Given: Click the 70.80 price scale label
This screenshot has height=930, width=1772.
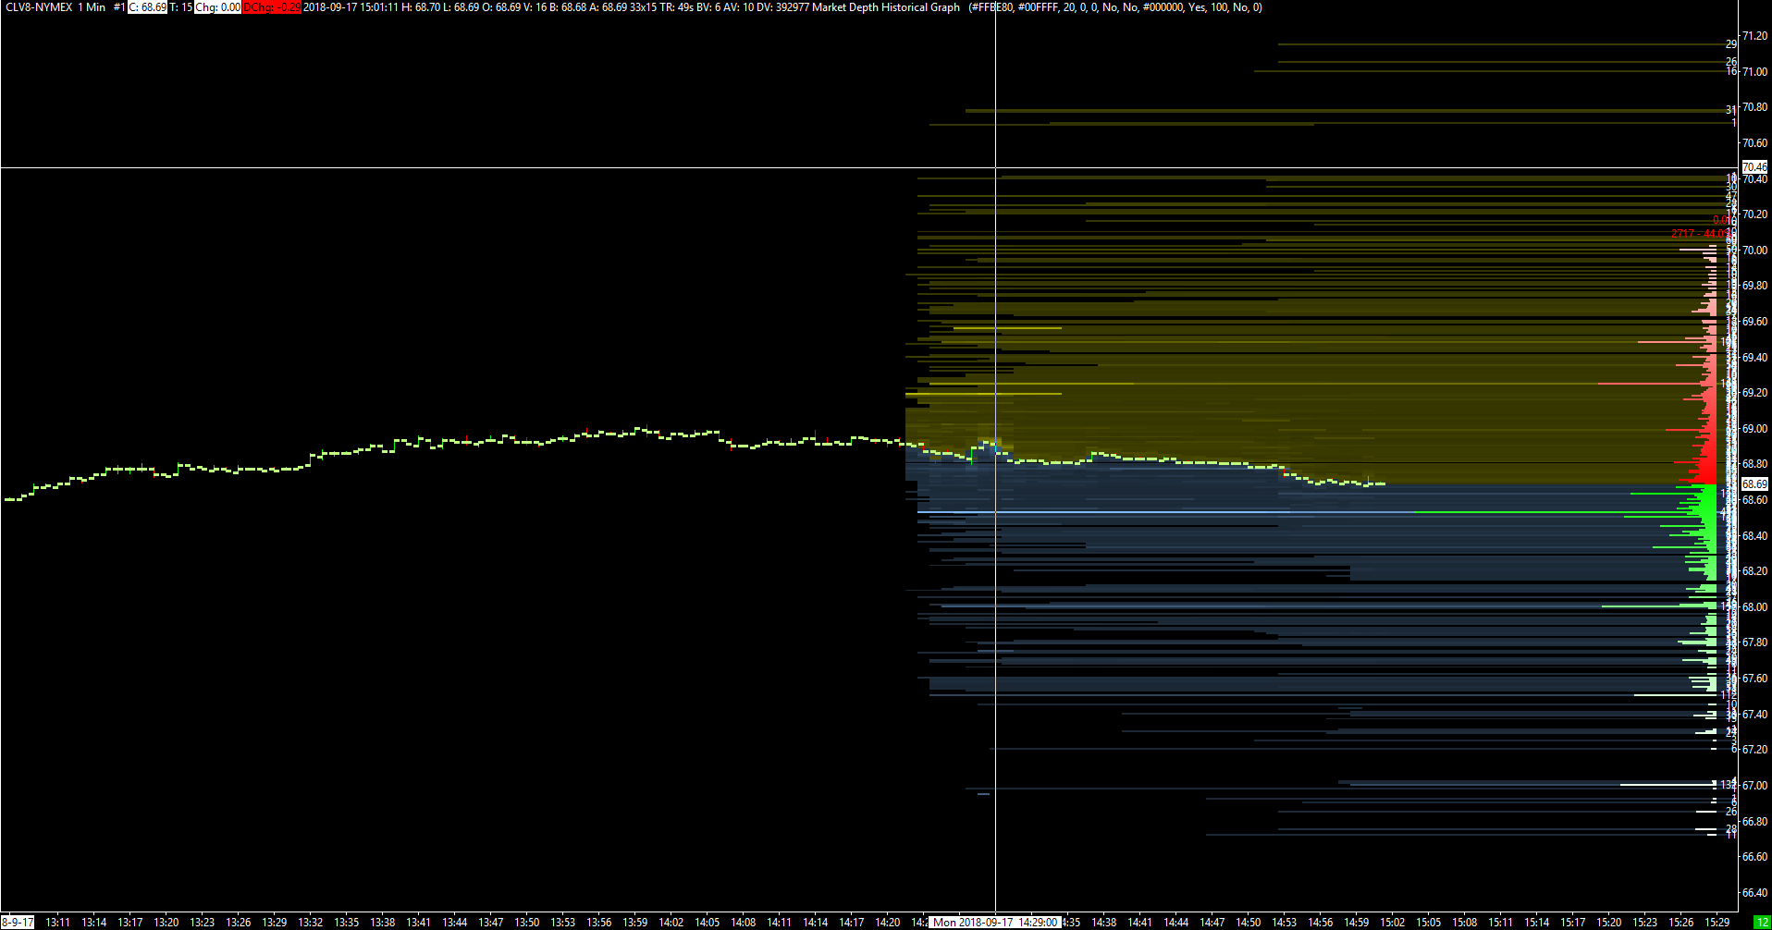Looking at the screenshot, I should point(1754,107).
